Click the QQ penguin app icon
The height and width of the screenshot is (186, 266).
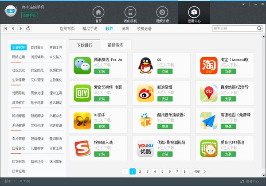(145, 66)
